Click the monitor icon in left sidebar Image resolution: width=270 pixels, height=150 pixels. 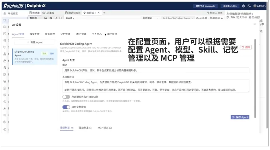click(5, 81)
